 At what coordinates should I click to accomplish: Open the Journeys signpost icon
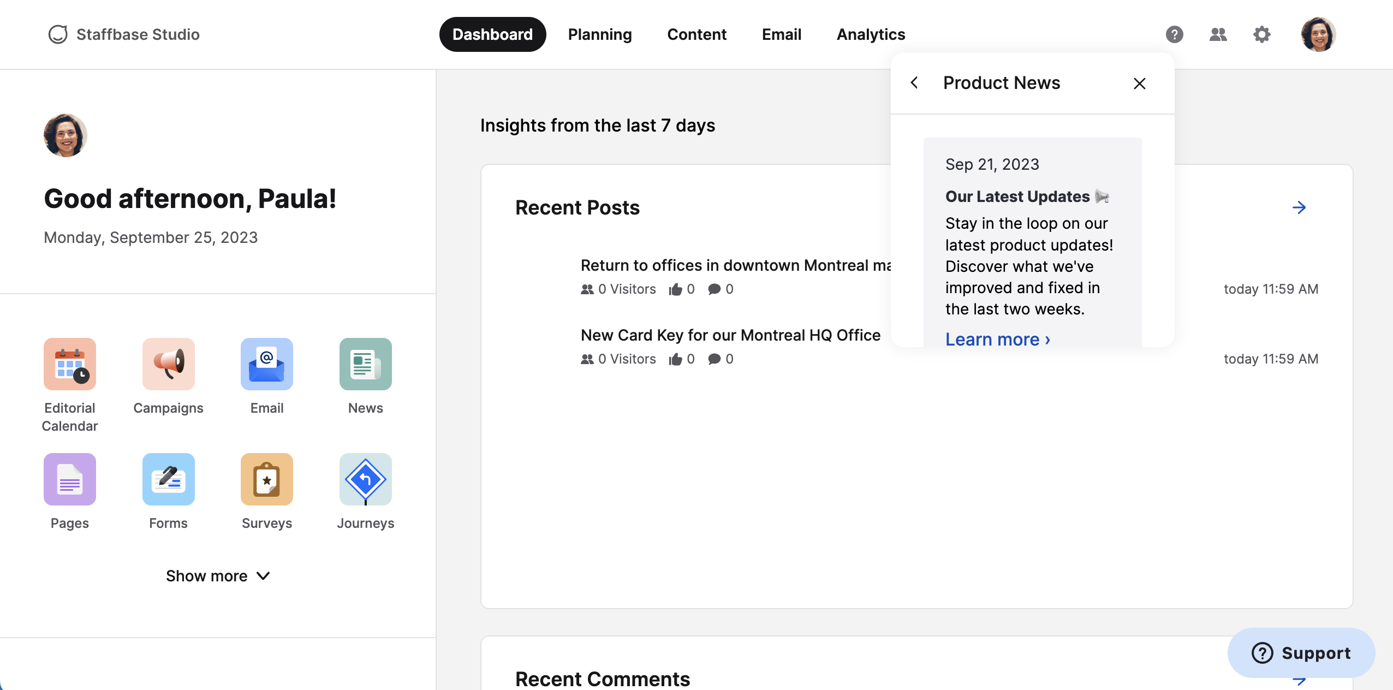click(365, 479)
